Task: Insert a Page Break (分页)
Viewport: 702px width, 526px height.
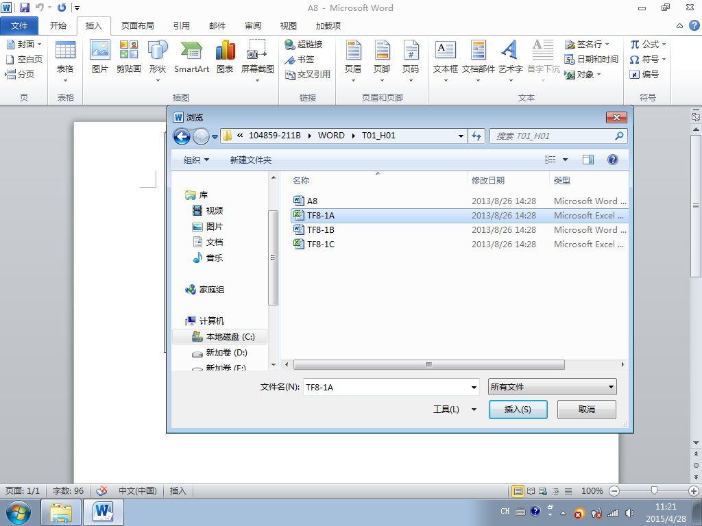Action: pos(20,74)
